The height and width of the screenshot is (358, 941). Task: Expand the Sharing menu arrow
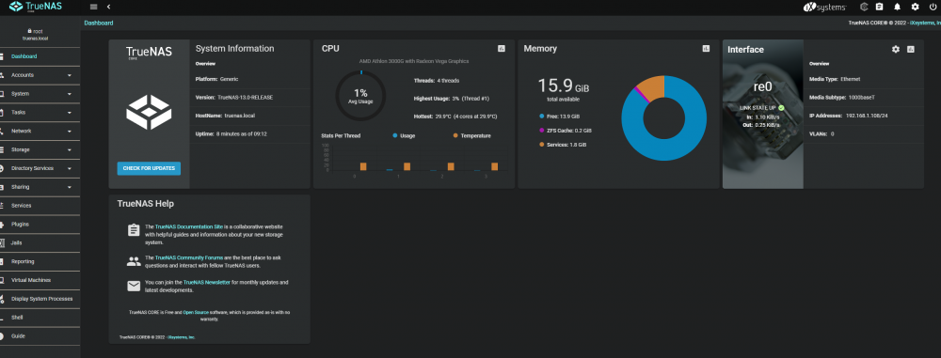tap(70, 187)
